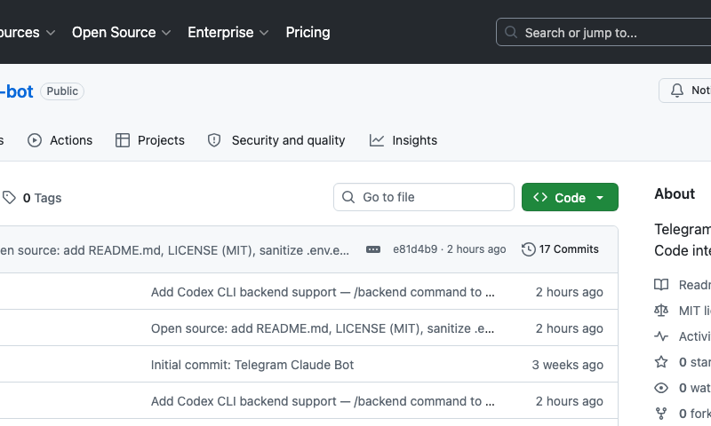This screenshot has width=711, height=426.
Task: Click the Go to file field
Action: (x=424, y=197)
